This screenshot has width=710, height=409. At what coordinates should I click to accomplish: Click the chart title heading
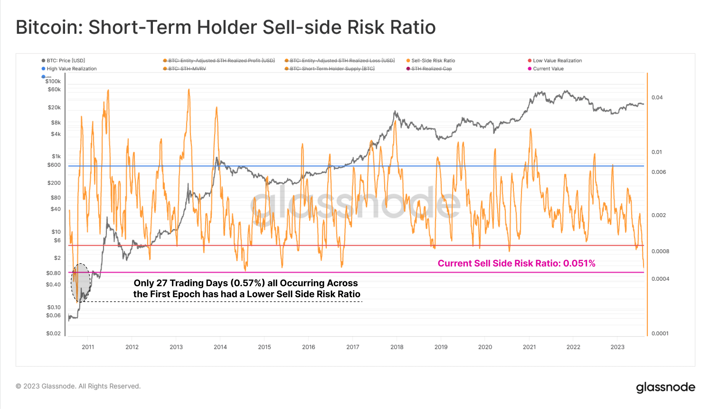point(225,27)
